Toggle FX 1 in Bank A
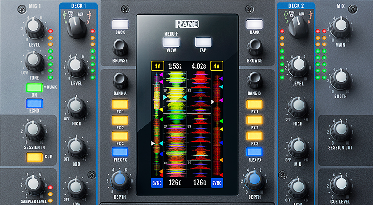The width and height of the screenshot is (373, 205). tap(120, 104)
